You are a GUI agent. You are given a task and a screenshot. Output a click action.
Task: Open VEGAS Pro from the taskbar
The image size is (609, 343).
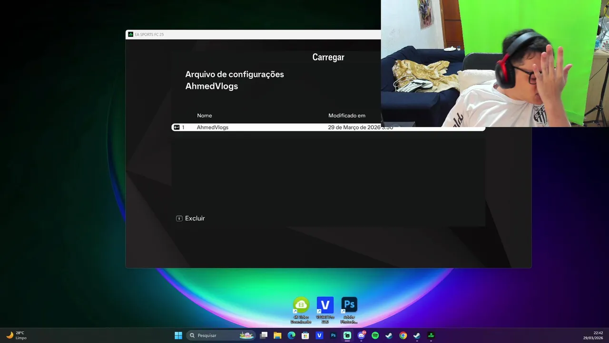pyautogui.click(x=319, y=335)
